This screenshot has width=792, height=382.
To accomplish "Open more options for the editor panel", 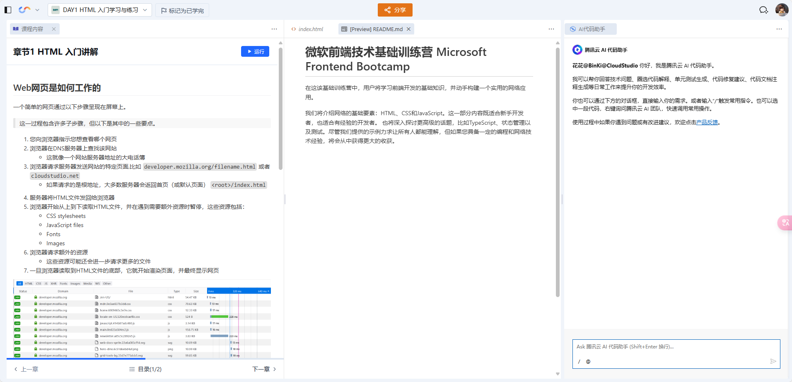I will point(551,29).
